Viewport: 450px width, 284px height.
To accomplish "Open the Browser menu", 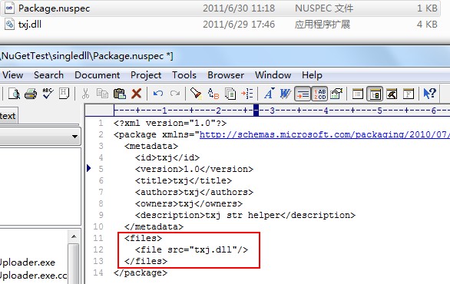I will [x=226, y=75].
